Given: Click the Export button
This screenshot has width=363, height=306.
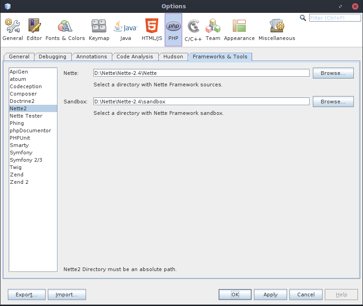Looking at the screenshot, I should tap(27, 295).
